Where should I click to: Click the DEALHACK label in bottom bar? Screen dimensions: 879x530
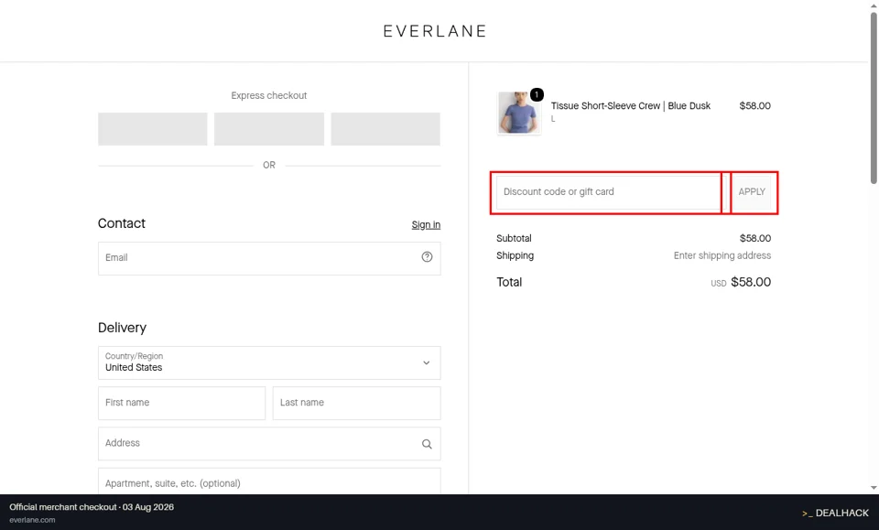pos(835,513)
